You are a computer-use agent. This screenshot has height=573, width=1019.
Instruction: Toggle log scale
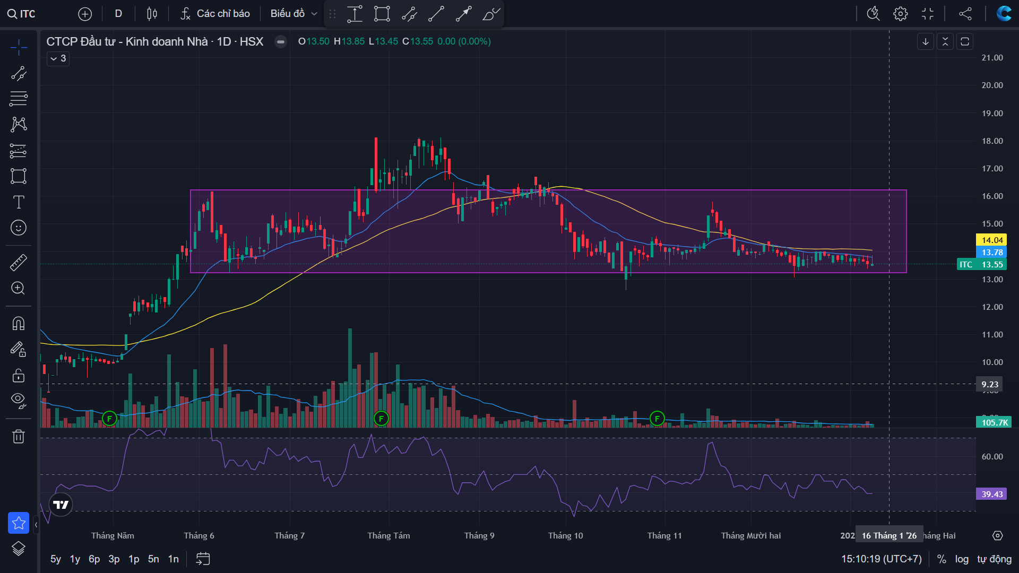click(x=962, y=559)
